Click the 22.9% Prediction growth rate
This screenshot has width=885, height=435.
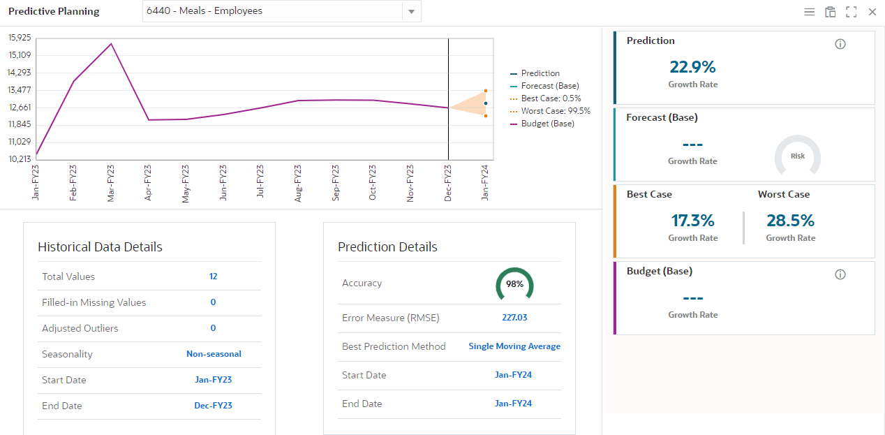(693, 67)
